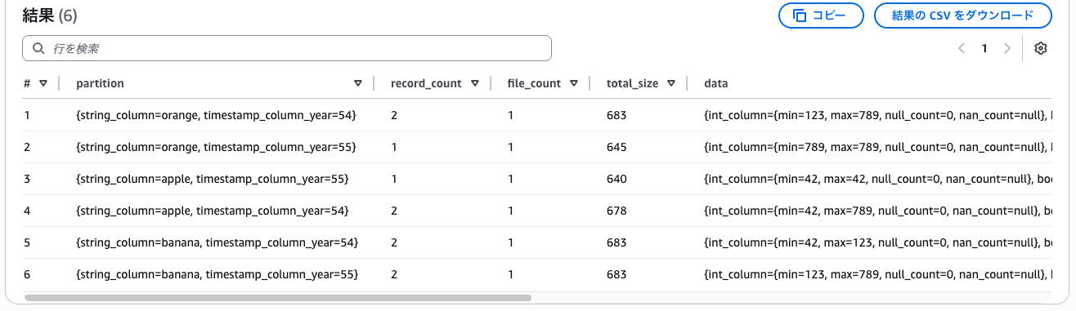Click the copy icon in コピー button
This screenshot has height=311, width=1076.
800,16
